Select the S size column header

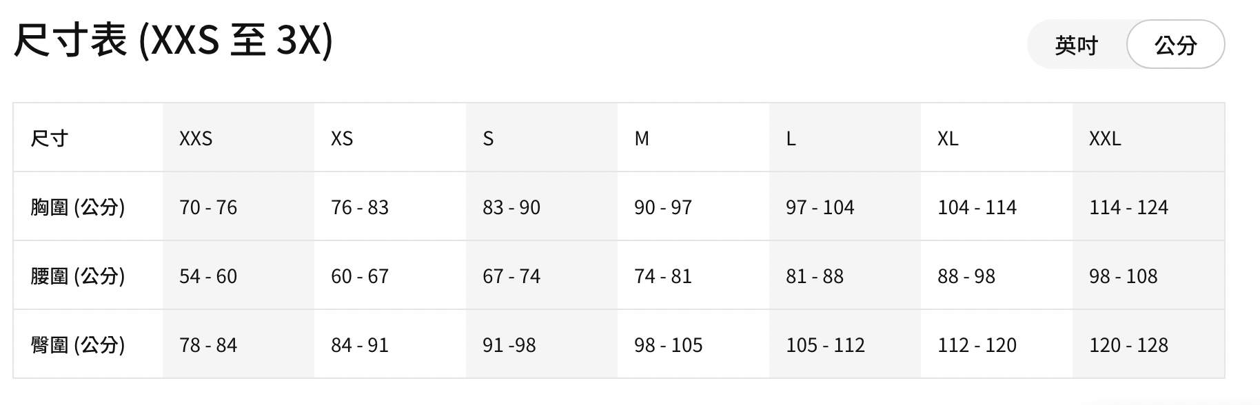(488, 138)
